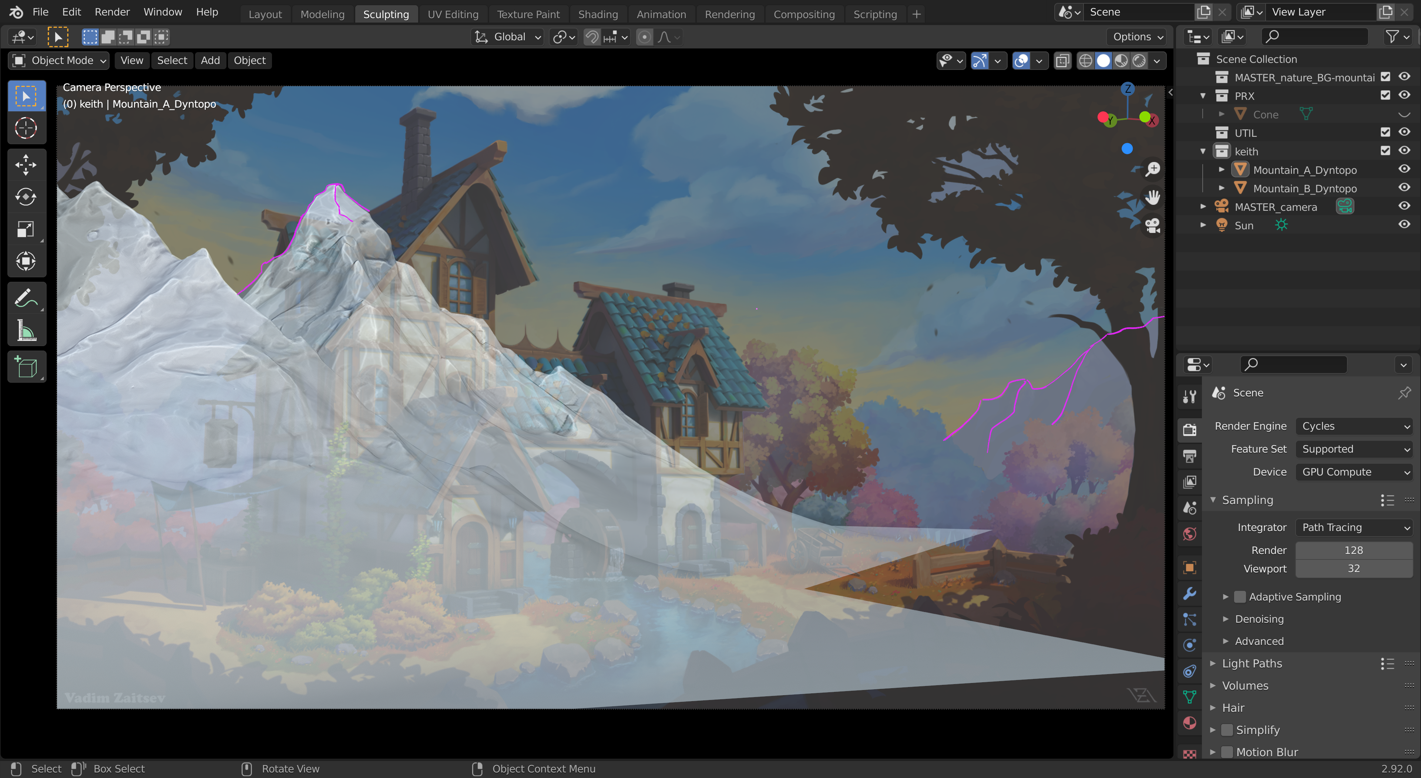
Task: Toggle X-Ray display button
Action: tap(1062, 61)
